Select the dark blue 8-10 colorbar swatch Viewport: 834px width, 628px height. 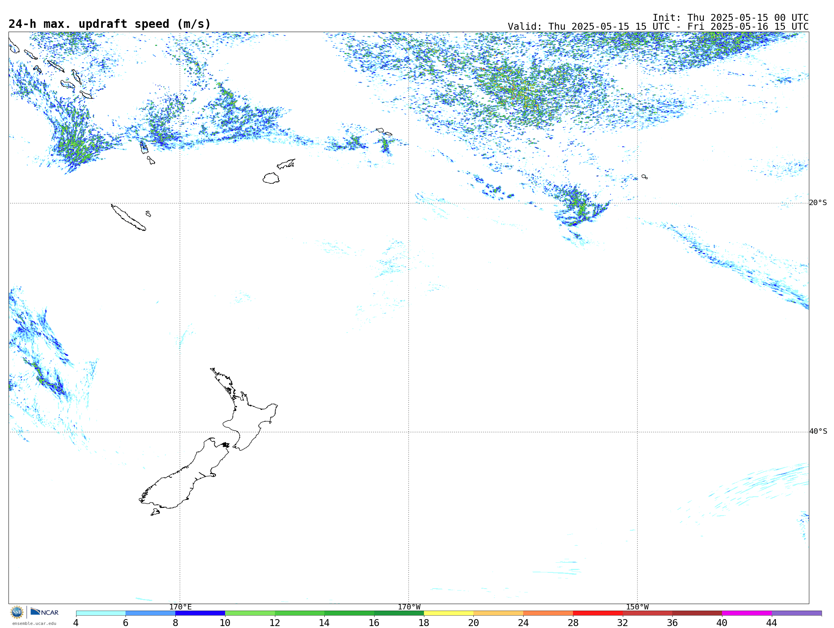coord(200,613)
